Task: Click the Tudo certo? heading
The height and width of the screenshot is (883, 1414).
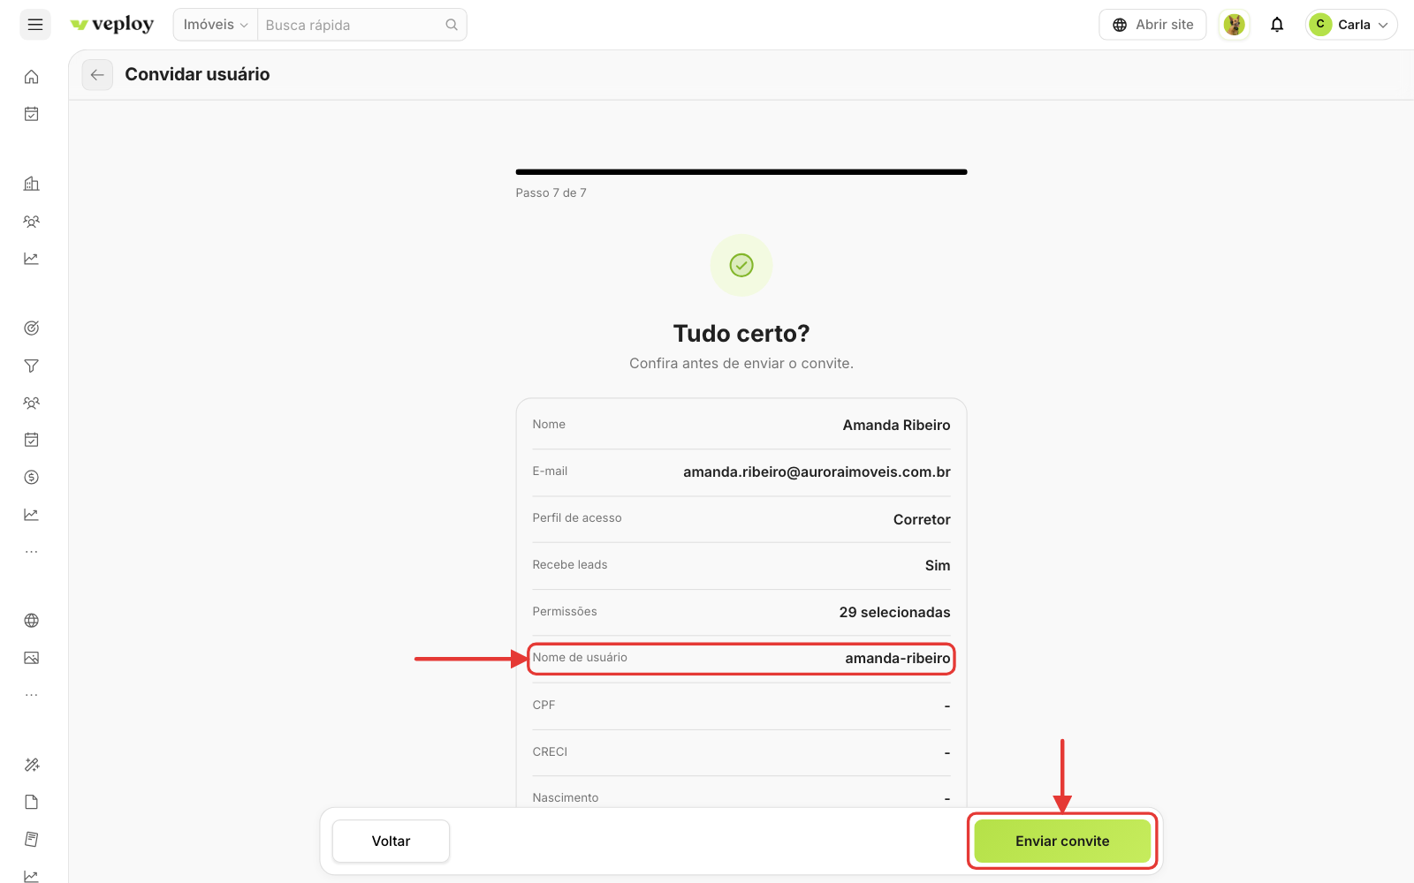Action: 741,334
